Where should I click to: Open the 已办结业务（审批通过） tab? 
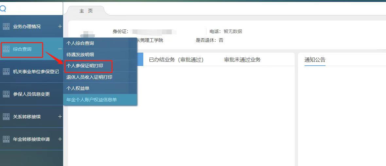point(176,60)
